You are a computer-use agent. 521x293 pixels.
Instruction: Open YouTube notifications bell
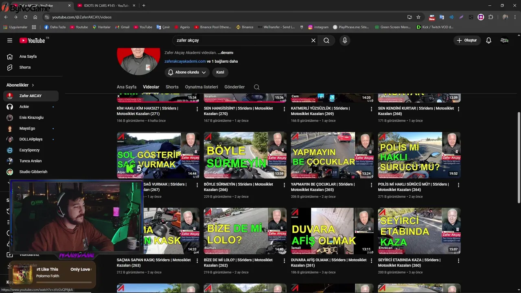click(x=489, y=40)
